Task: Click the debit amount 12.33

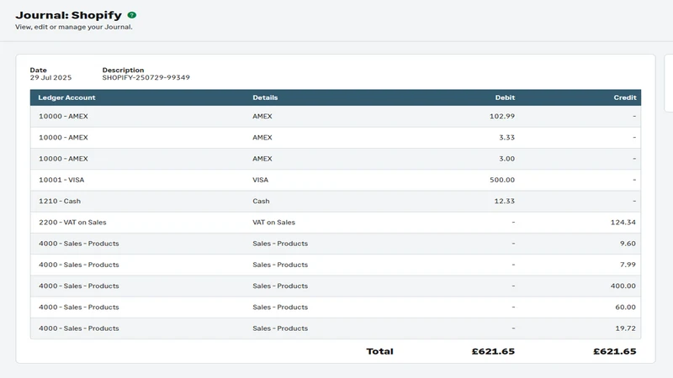Action: coord(504,201)
